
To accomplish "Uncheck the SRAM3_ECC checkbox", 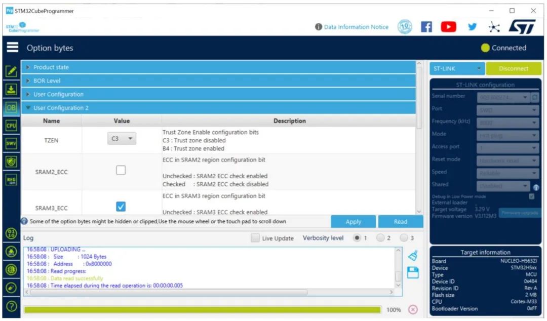I will (x=121, y=207).
